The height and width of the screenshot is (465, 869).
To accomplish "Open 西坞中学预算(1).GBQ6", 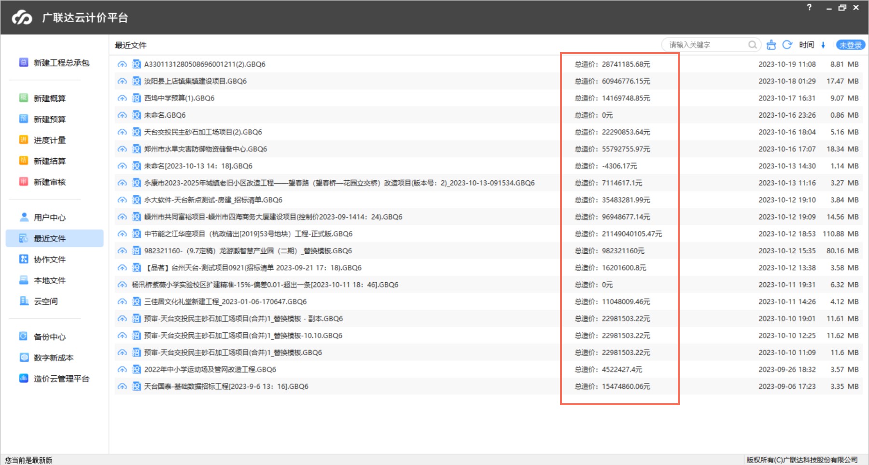I will tap(179, 98).
